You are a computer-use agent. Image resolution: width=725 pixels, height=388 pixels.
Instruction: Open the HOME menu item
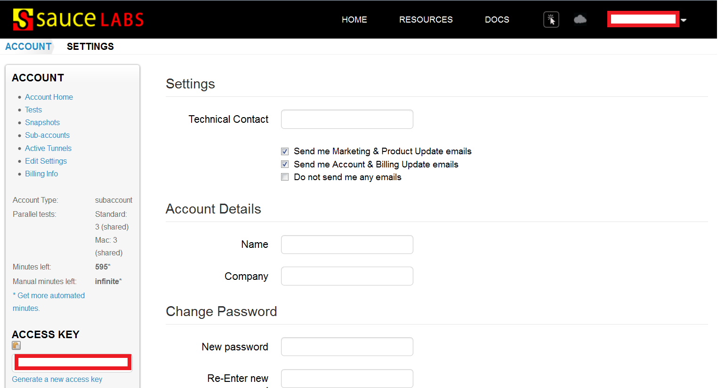354,20
